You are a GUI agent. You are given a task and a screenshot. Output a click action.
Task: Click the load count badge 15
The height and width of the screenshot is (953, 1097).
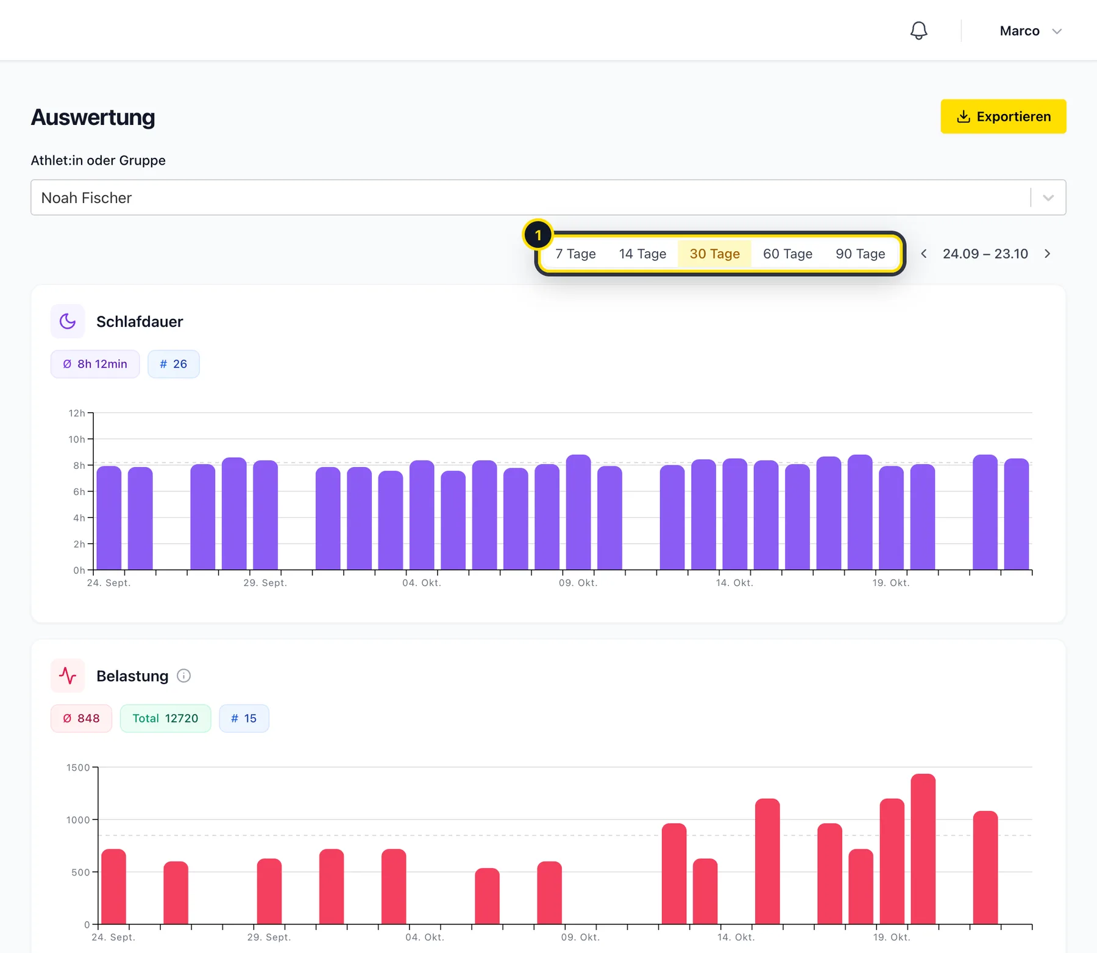click(244, 718)
